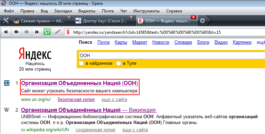The height and width of the screenshot is (134, 265).
Task: Click the ru.wikipedia.org/wiki/UN green URL
Action: [45, 130]
